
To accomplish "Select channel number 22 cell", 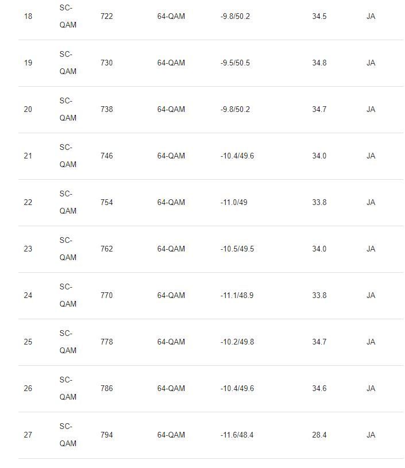I will (x=28, y=202).
